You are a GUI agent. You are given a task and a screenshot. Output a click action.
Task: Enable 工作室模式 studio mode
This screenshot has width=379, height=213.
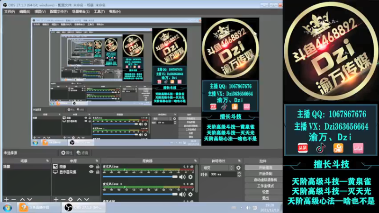pyautogui.click(x=264, y=186)
